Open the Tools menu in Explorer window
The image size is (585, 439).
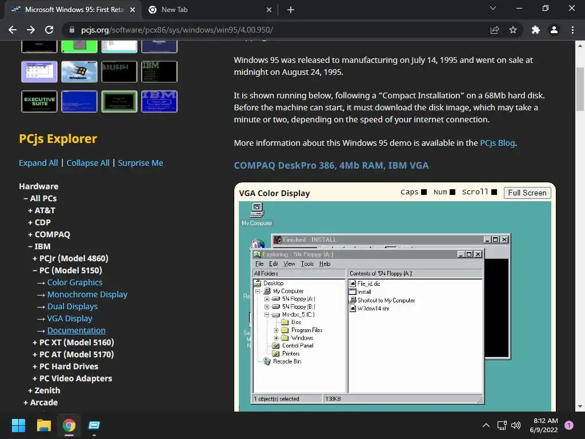click(x=307, y=264)
